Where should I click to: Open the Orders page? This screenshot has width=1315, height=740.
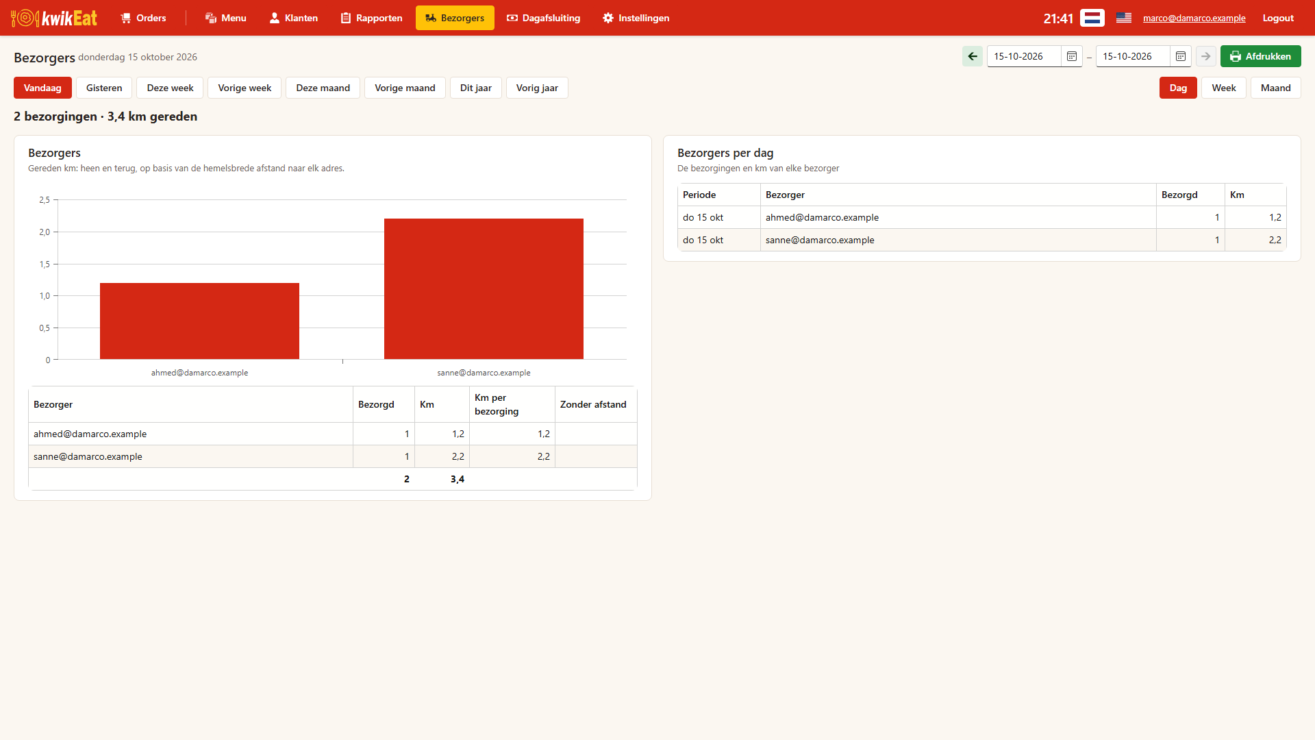tap(143, 18)
